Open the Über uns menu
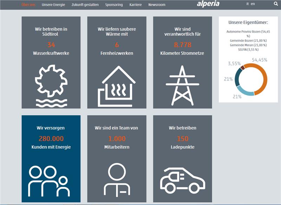 (x=29, y=5)
